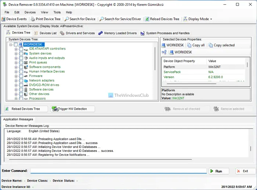Click the bottom Reload Devices Tree button
The width and height of the screenshot is (257, 190).
click(x=26, y=109)
